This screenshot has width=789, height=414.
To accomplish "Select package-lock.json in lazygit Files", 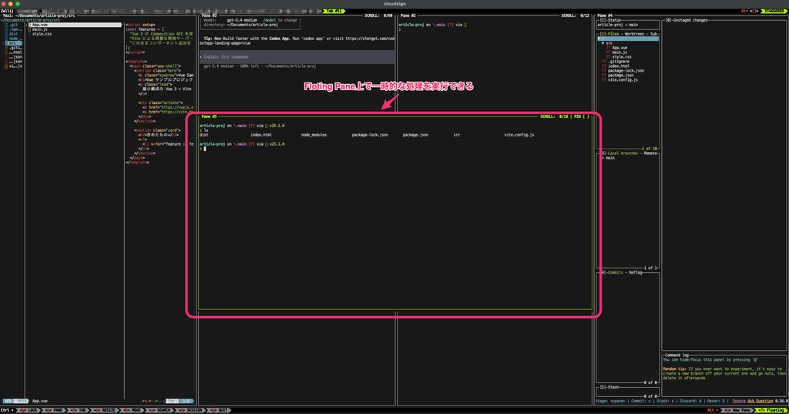I will click(626, 70).
